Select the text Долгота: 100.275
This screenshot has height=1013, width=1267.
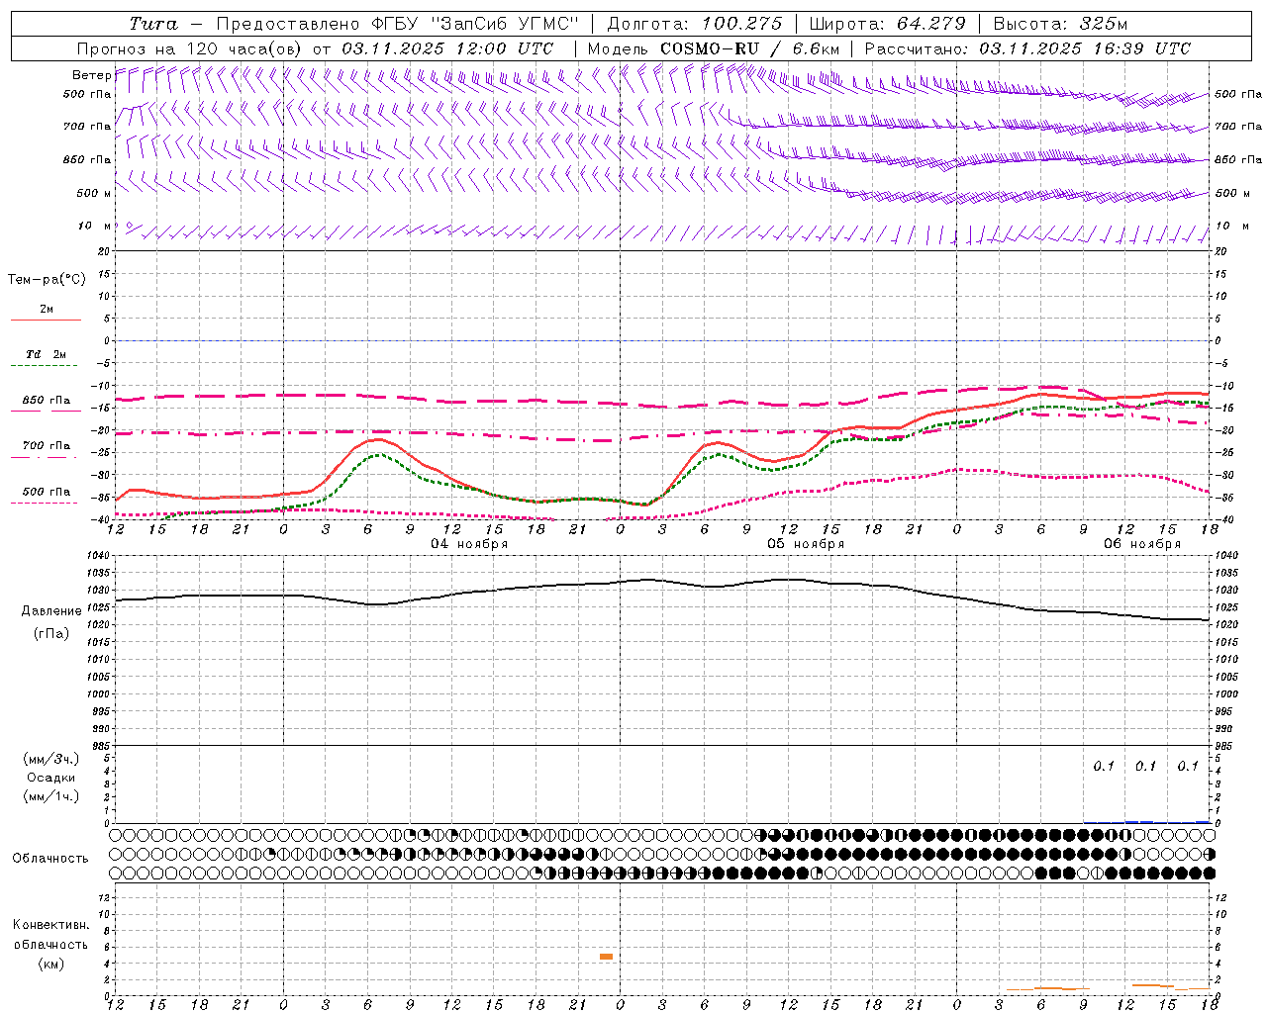coord(695,24)
